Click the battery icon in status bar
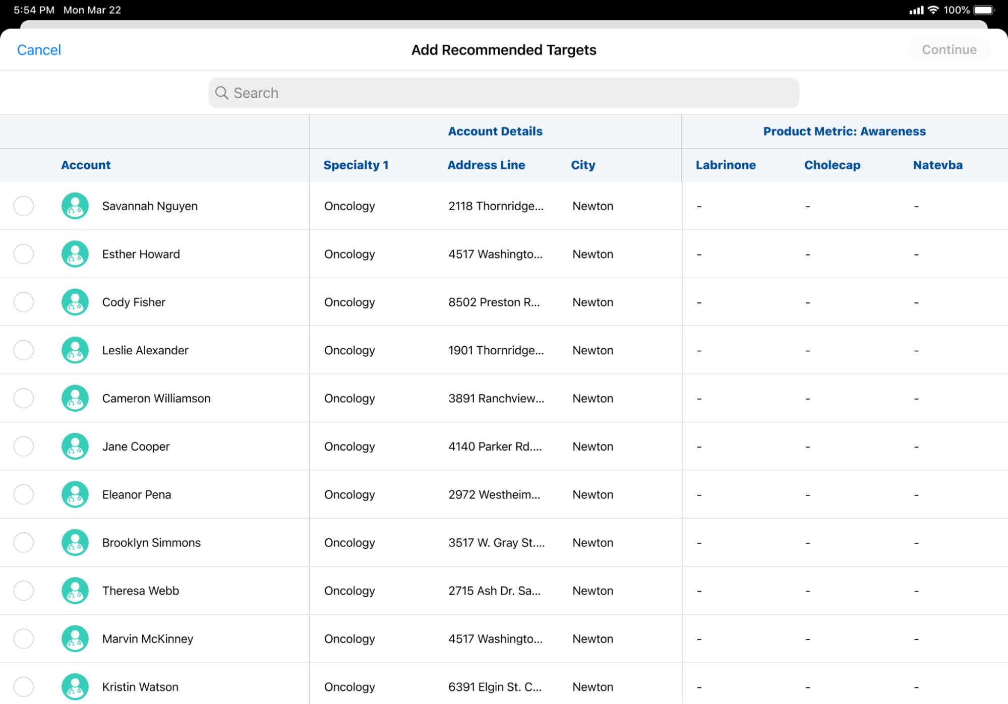 tap(984, 10)
